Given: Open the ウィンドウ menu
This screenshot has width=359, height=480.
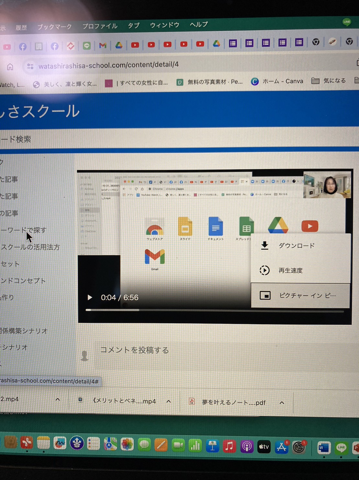Looking at the screenshot, I should pos(164,25).
